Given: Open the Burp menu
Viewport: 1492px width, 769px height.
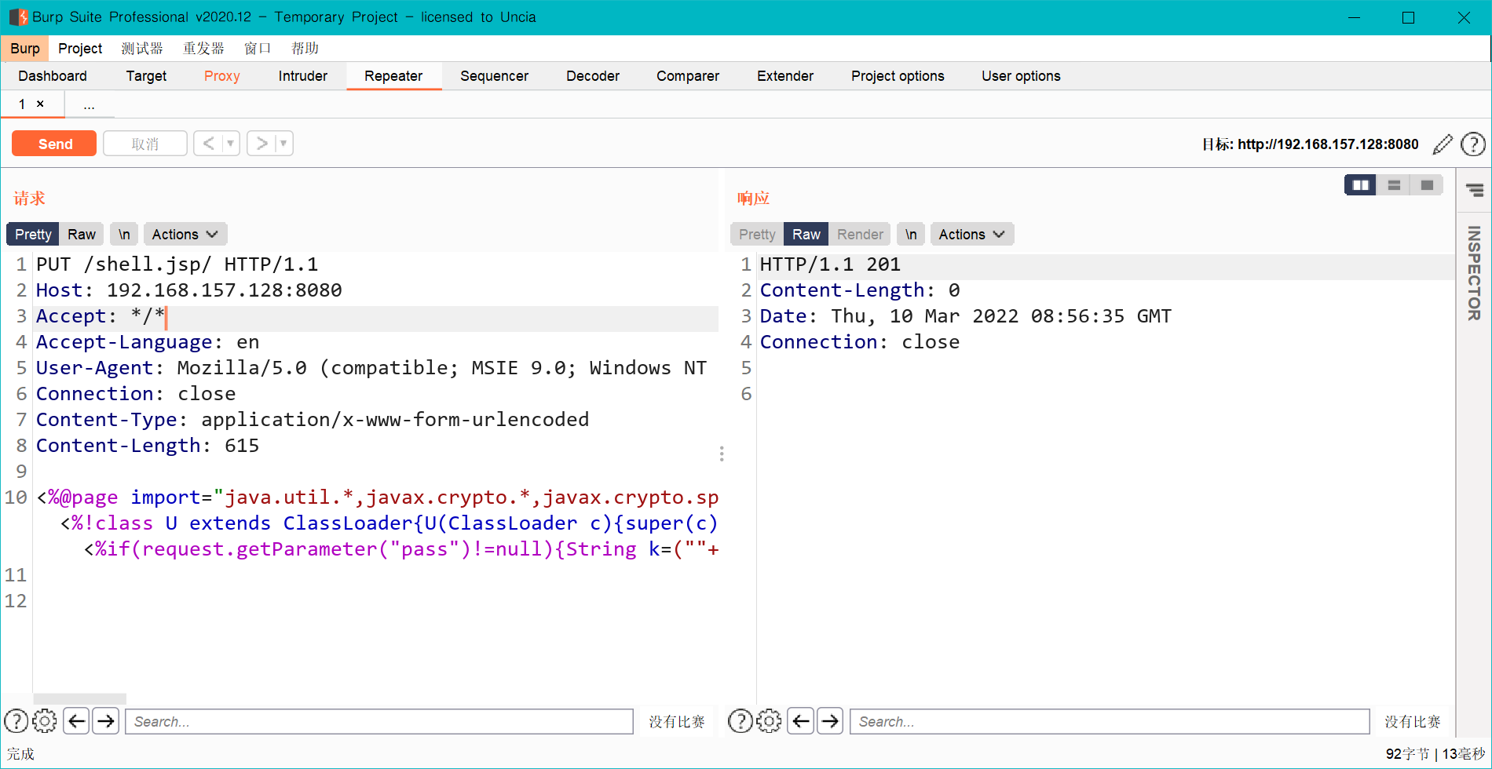Looking at the screenshot, I should pos(25,49).
